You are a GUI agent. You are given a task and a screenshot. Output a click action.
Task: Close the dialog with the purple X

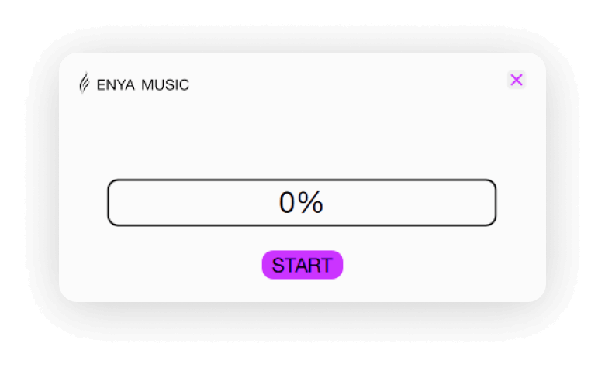(517, 80)
